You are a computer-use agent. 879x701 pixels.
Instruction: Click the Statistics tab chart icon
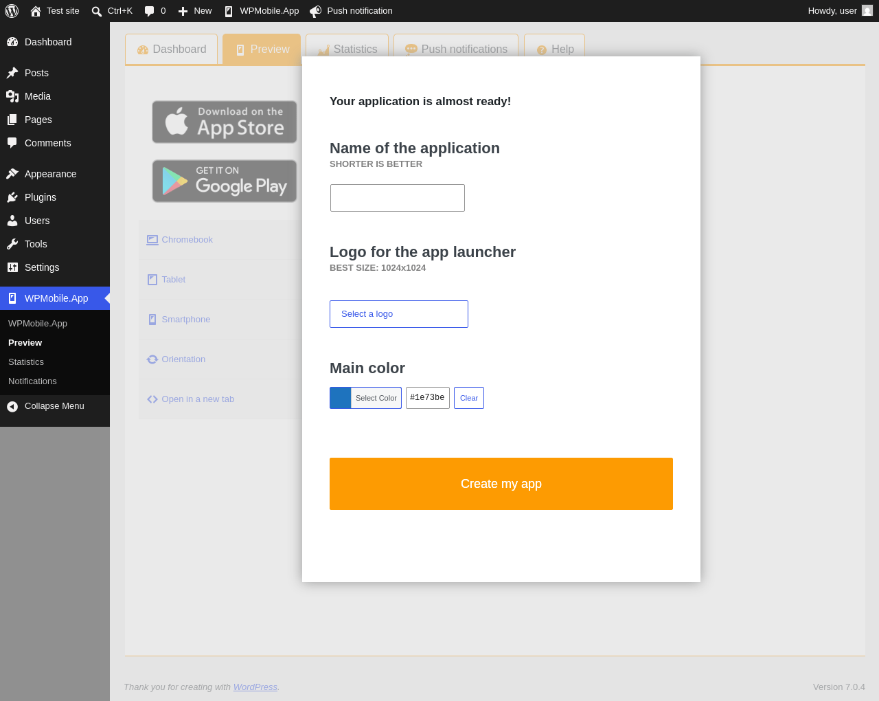[x=323, y=50]
